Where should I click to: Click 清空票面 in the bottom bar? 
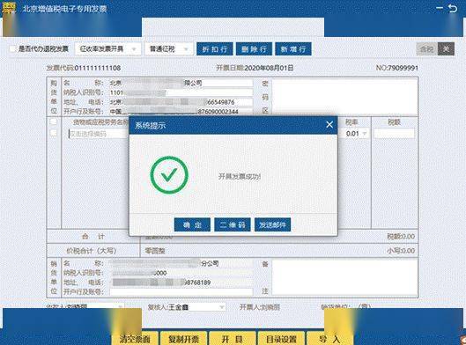[135, 339]
